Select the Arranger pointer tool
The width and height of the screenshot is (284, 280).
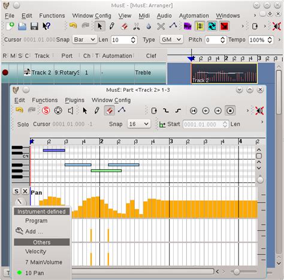pyautogui.click(x=99, y=26)
